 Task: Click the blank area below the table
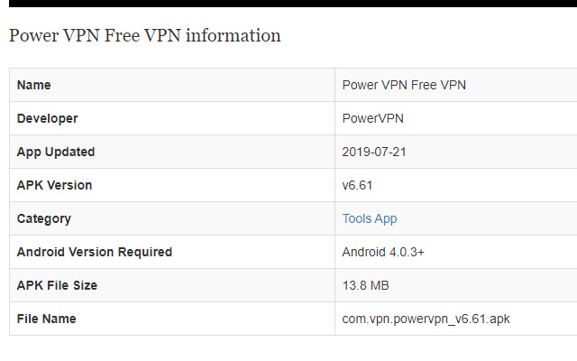click(288, 348)
